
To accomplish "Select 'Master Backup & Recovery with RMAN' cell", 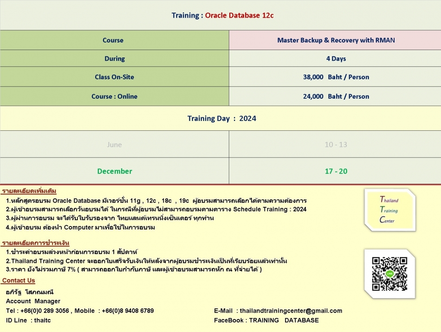I will coord(335,40).
